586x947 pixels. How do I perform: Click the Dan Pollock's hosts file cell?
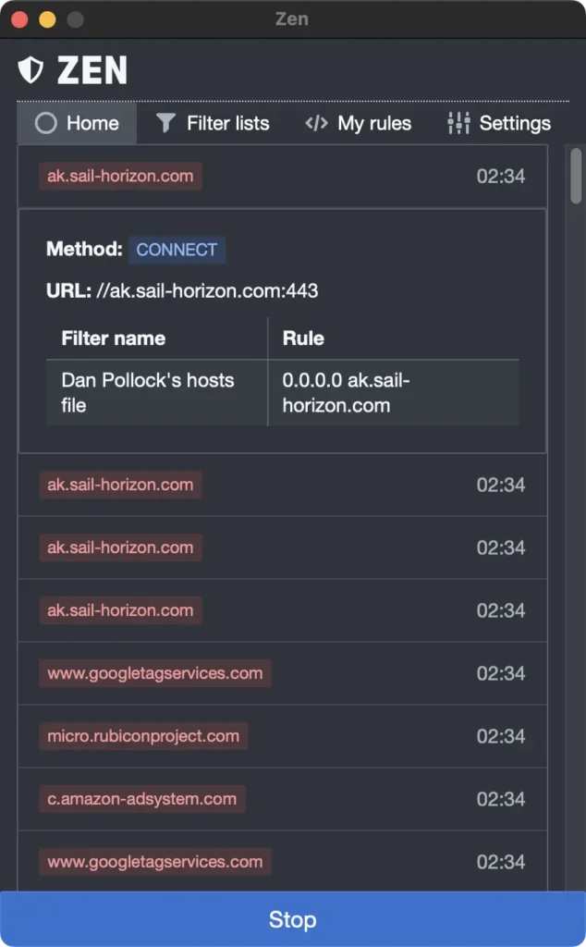148,392
